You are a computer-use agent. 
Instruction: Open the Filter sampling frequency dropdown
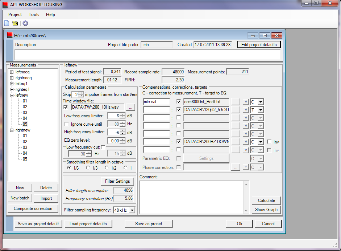pyautogui.click(x=132, y=210)
